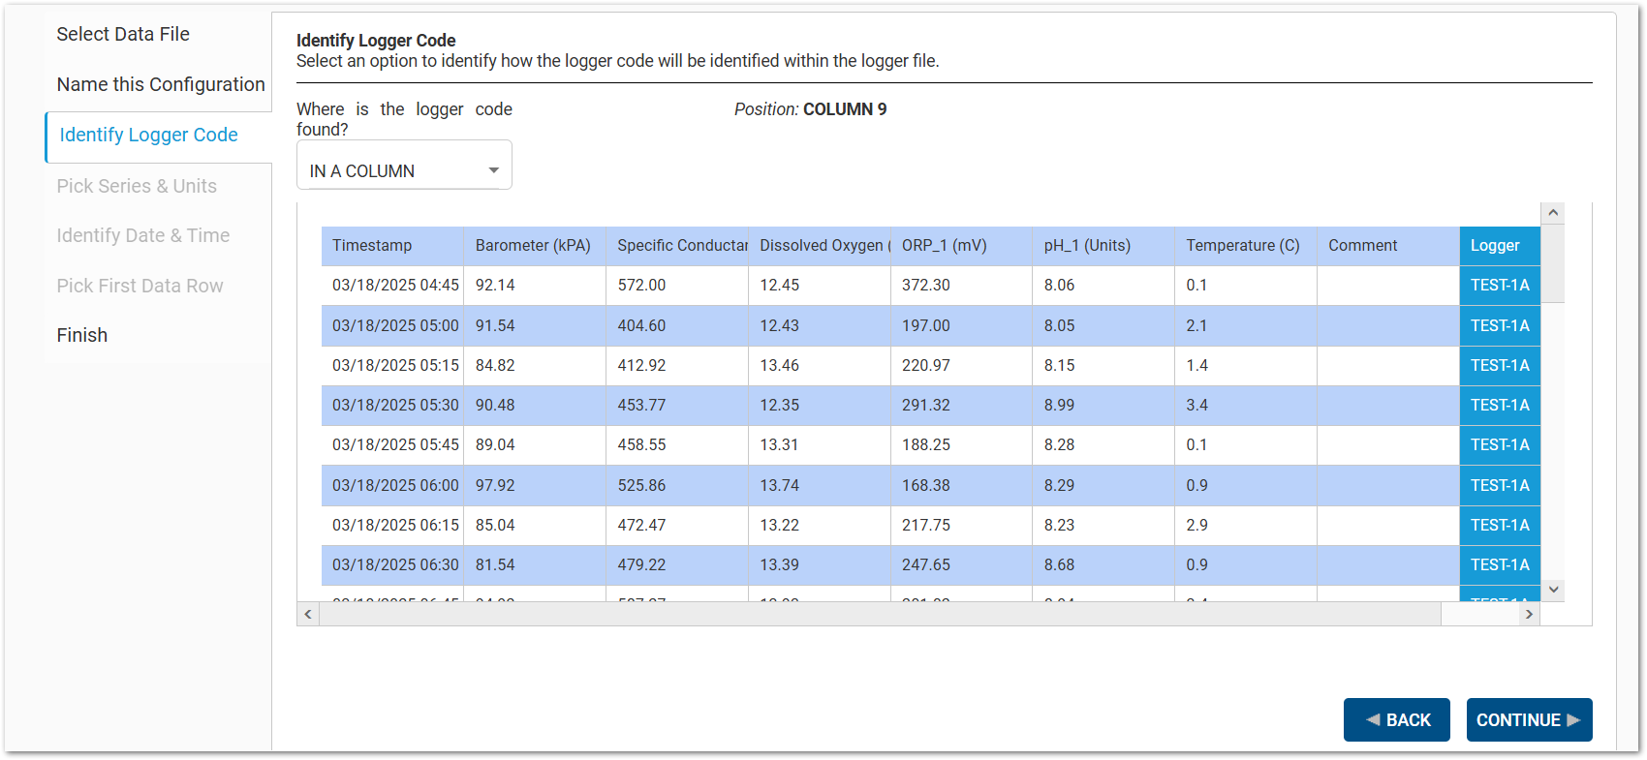The height and width of the screenshot is (760, 1647).
Task: Select the Barometer (kPA) column header
Action: [x=535, y=246]
